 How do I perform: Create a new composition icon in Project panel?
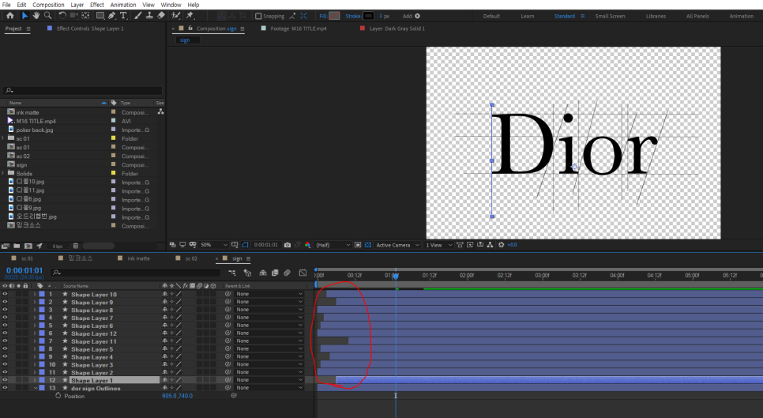[x=28, y=247]
